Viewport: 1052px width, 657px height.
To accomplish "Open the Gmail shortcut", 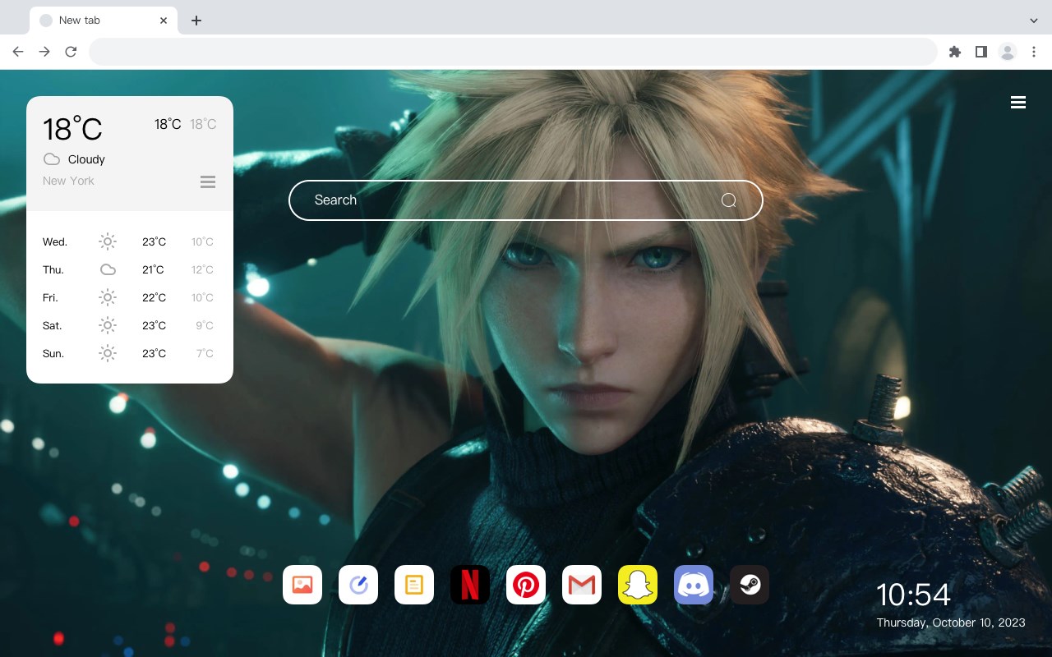I will (582, 585).
